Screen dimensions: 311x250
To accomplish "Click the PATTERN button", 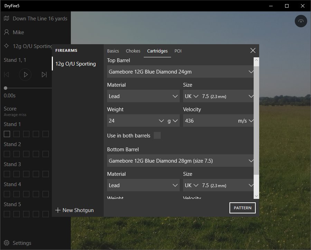I will pyautogui.click(x=243, y=208).
